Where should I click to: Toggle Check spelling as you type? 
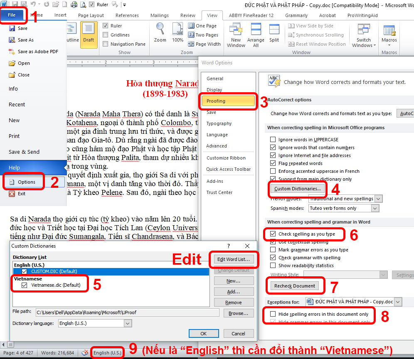(x=273, y=234)
